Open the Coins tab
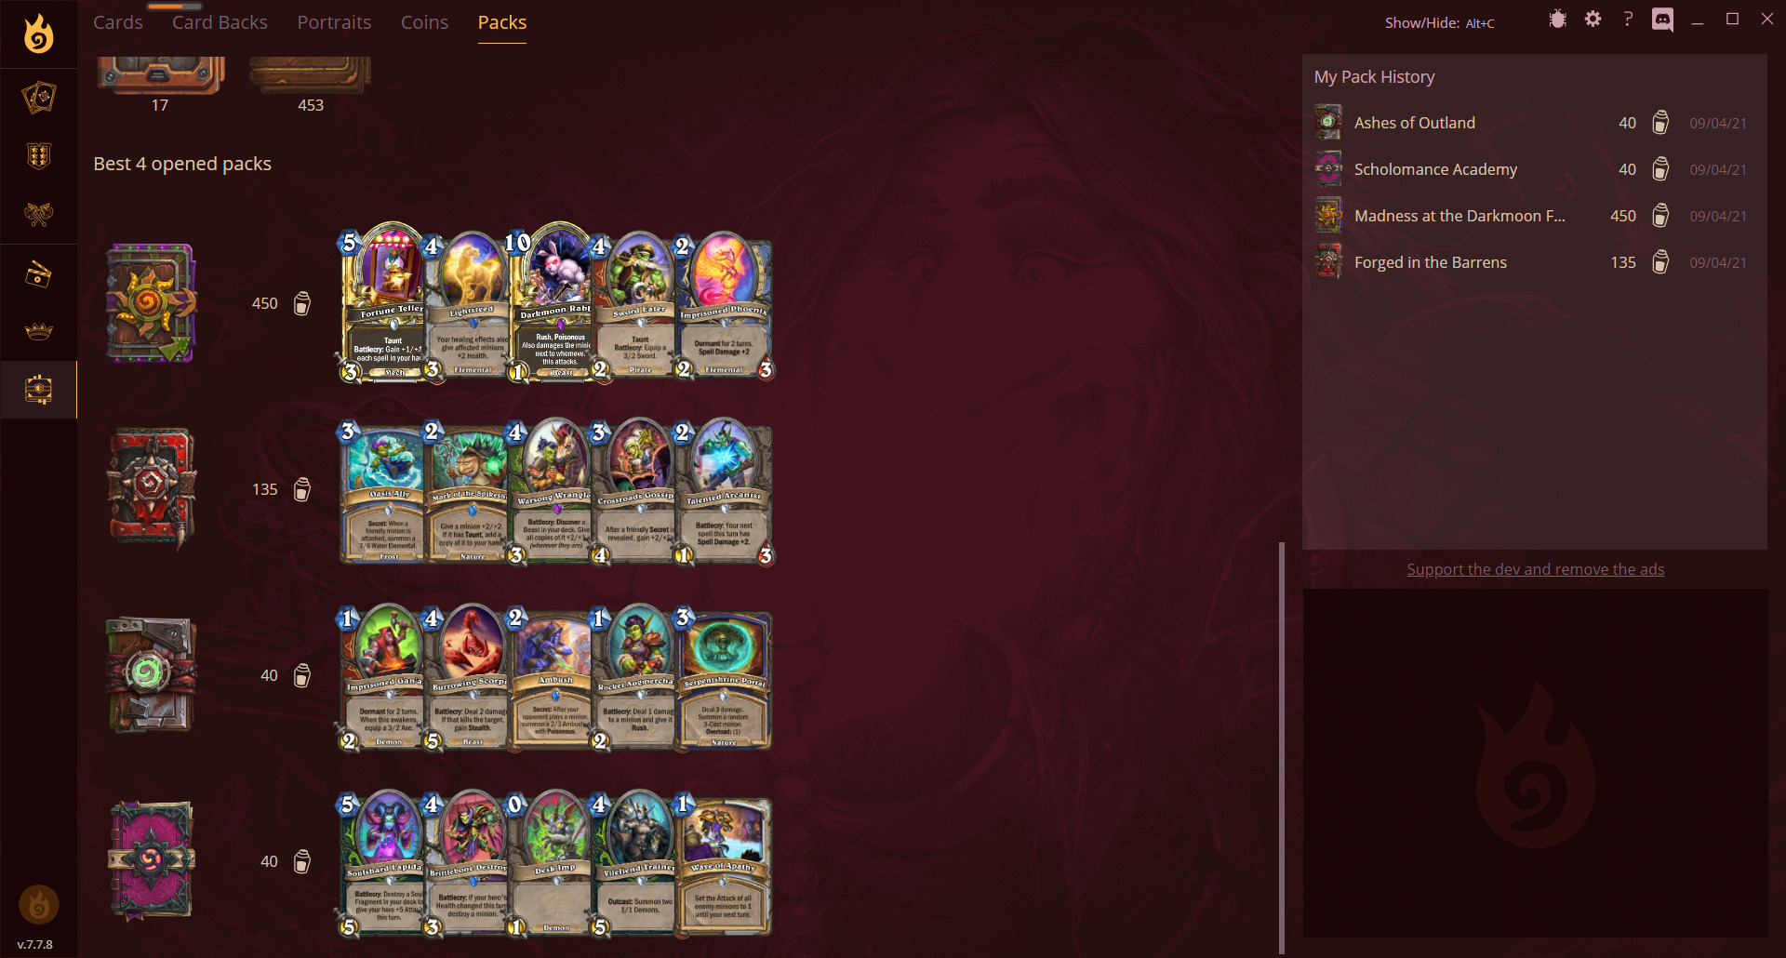 424,22
